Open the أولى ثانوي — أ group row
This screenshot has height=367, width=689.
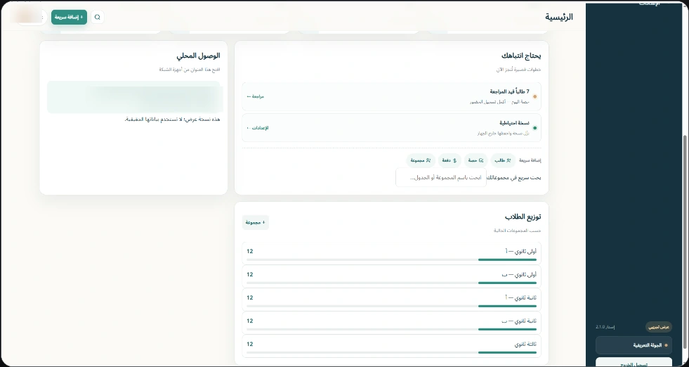point(391,253)
